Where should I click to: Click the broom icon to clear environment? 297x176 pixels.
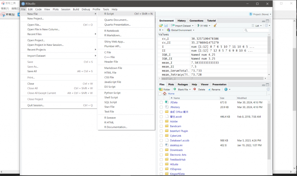tap(215, 25)
